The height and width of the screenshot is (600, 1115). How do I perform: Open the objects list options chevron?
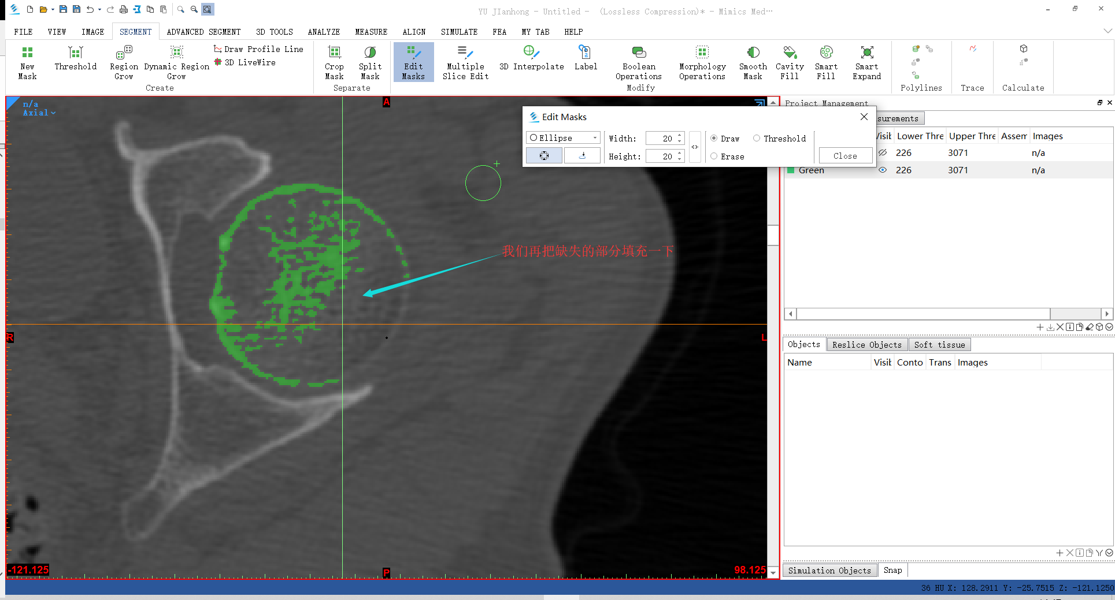point(1109,553)
